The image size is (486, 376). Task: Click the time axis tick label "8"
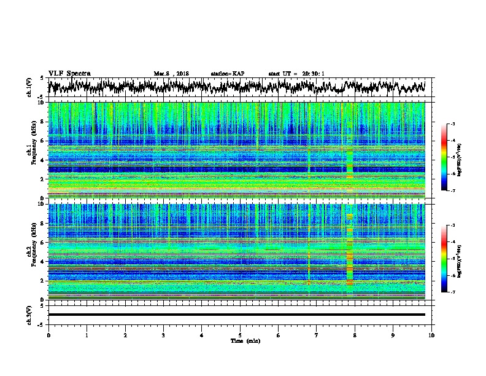pos(355,335)
